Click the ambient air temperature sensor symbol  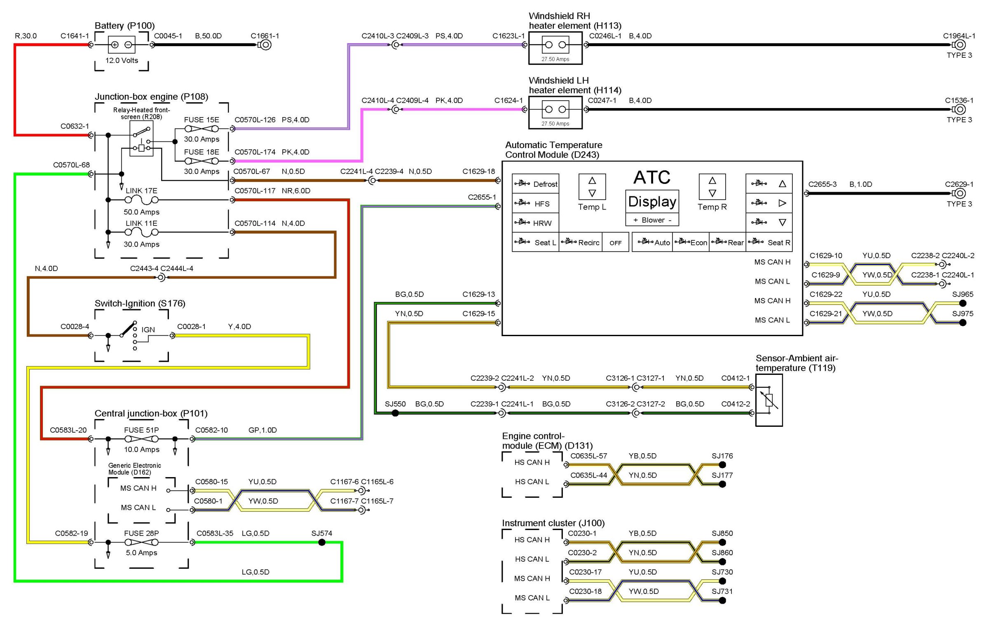coord(769,400)
